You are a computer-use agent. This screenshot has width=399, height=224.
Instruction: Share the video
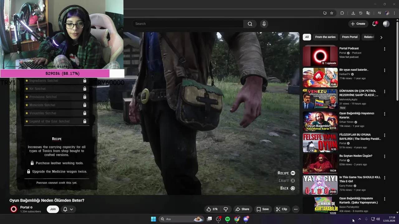[242, 209]
